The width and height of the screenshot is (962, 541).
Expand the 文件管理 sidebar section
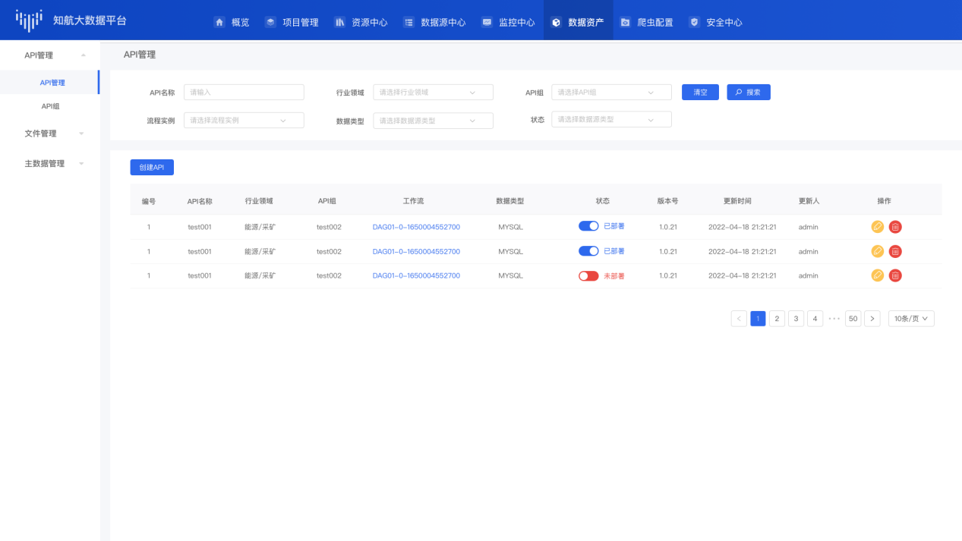point(50,134)
